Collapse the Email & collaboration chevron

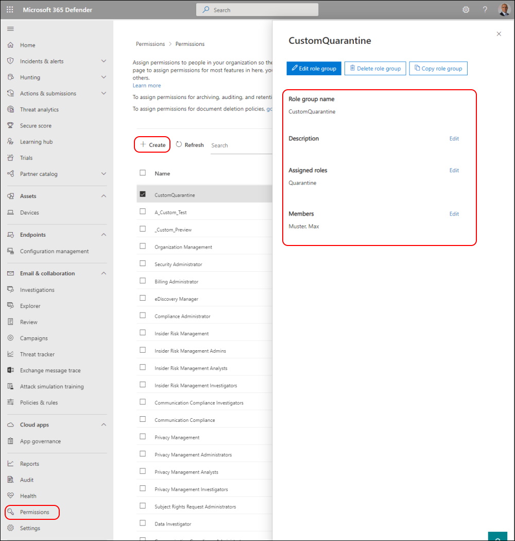(104, 273)
